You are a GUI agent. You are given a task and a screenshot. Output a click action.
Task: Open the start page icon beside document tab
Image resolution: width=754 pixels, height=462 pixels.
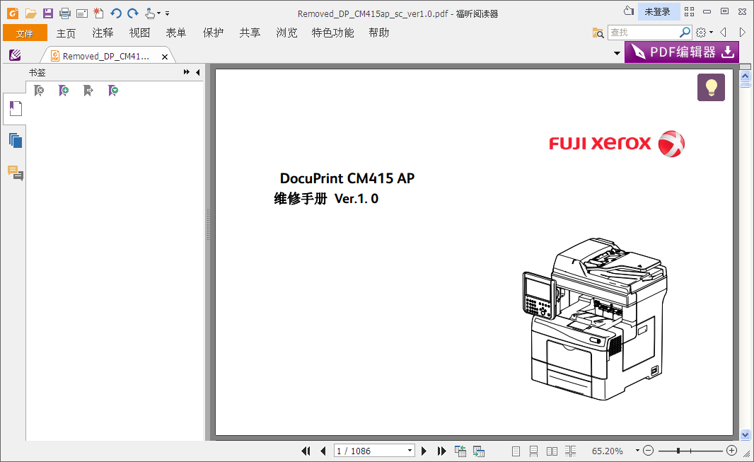coord(15,55)
